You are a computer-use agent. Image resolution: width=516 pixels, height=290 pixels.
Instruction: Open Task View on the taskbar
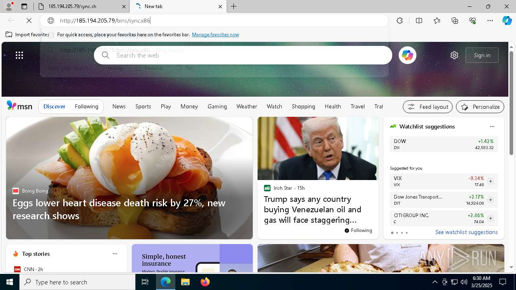pyautogui.click(x=145, y=282)
